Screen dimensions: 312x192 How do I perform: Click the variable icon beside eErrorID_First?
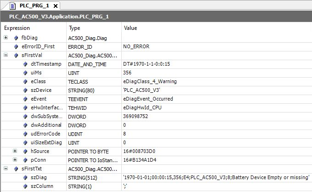[16, 46]
